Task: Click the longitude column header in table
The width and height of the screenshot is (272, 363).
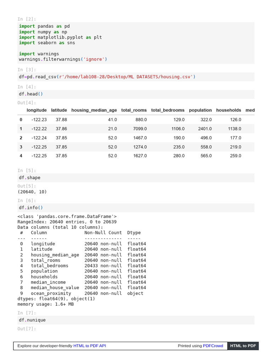Action: click(36, 110)
